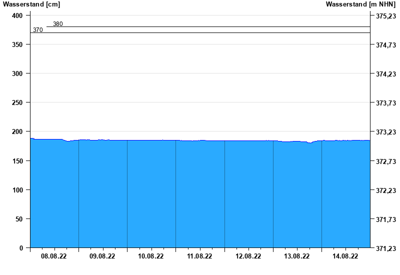Click the 0 tick on left axis
Image resolution: width=400 pixels, height=275 pixels.
click(21, 248)
